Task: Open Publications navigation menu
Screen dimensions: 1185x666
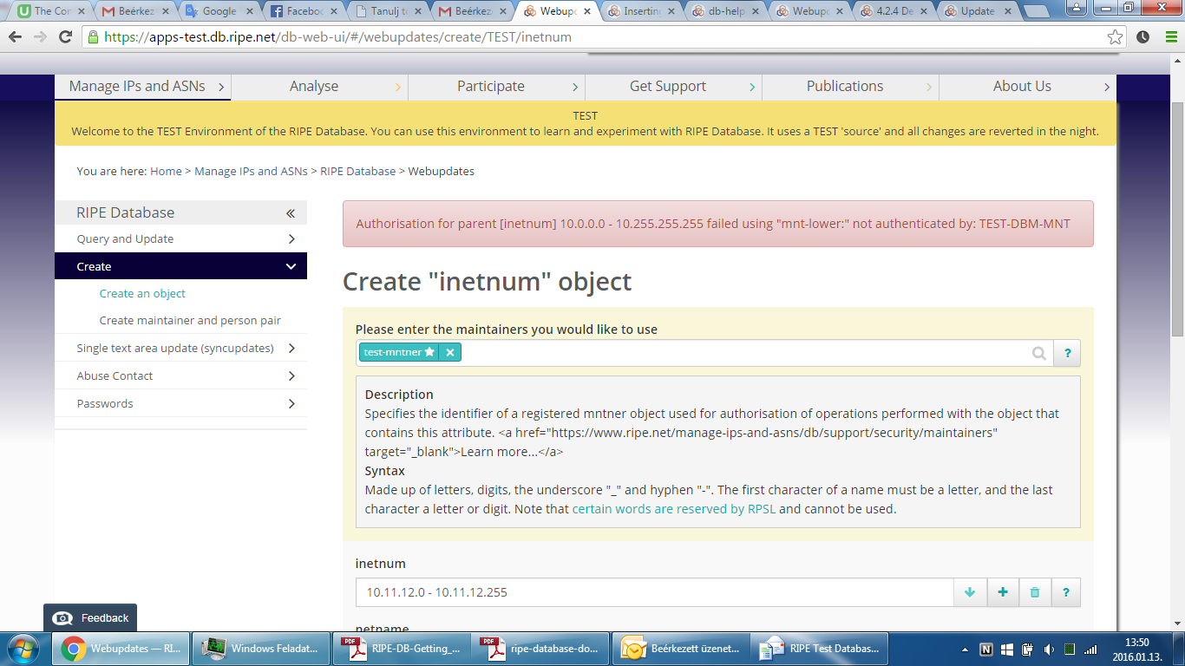Action: (x=850, y=86)
